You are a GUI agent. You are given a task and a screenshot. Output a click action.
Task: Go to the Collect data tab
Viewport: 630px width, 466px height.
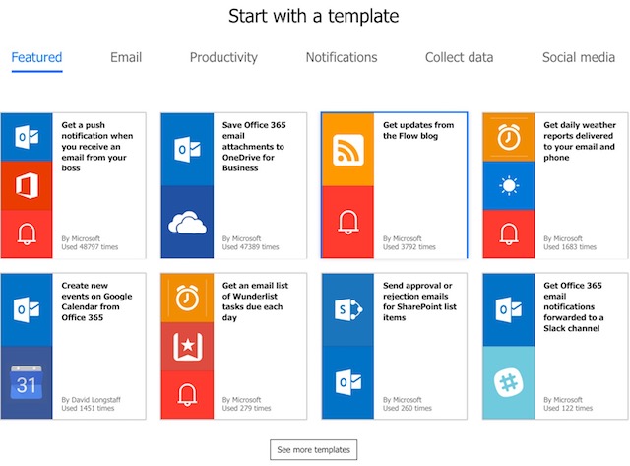459,57
